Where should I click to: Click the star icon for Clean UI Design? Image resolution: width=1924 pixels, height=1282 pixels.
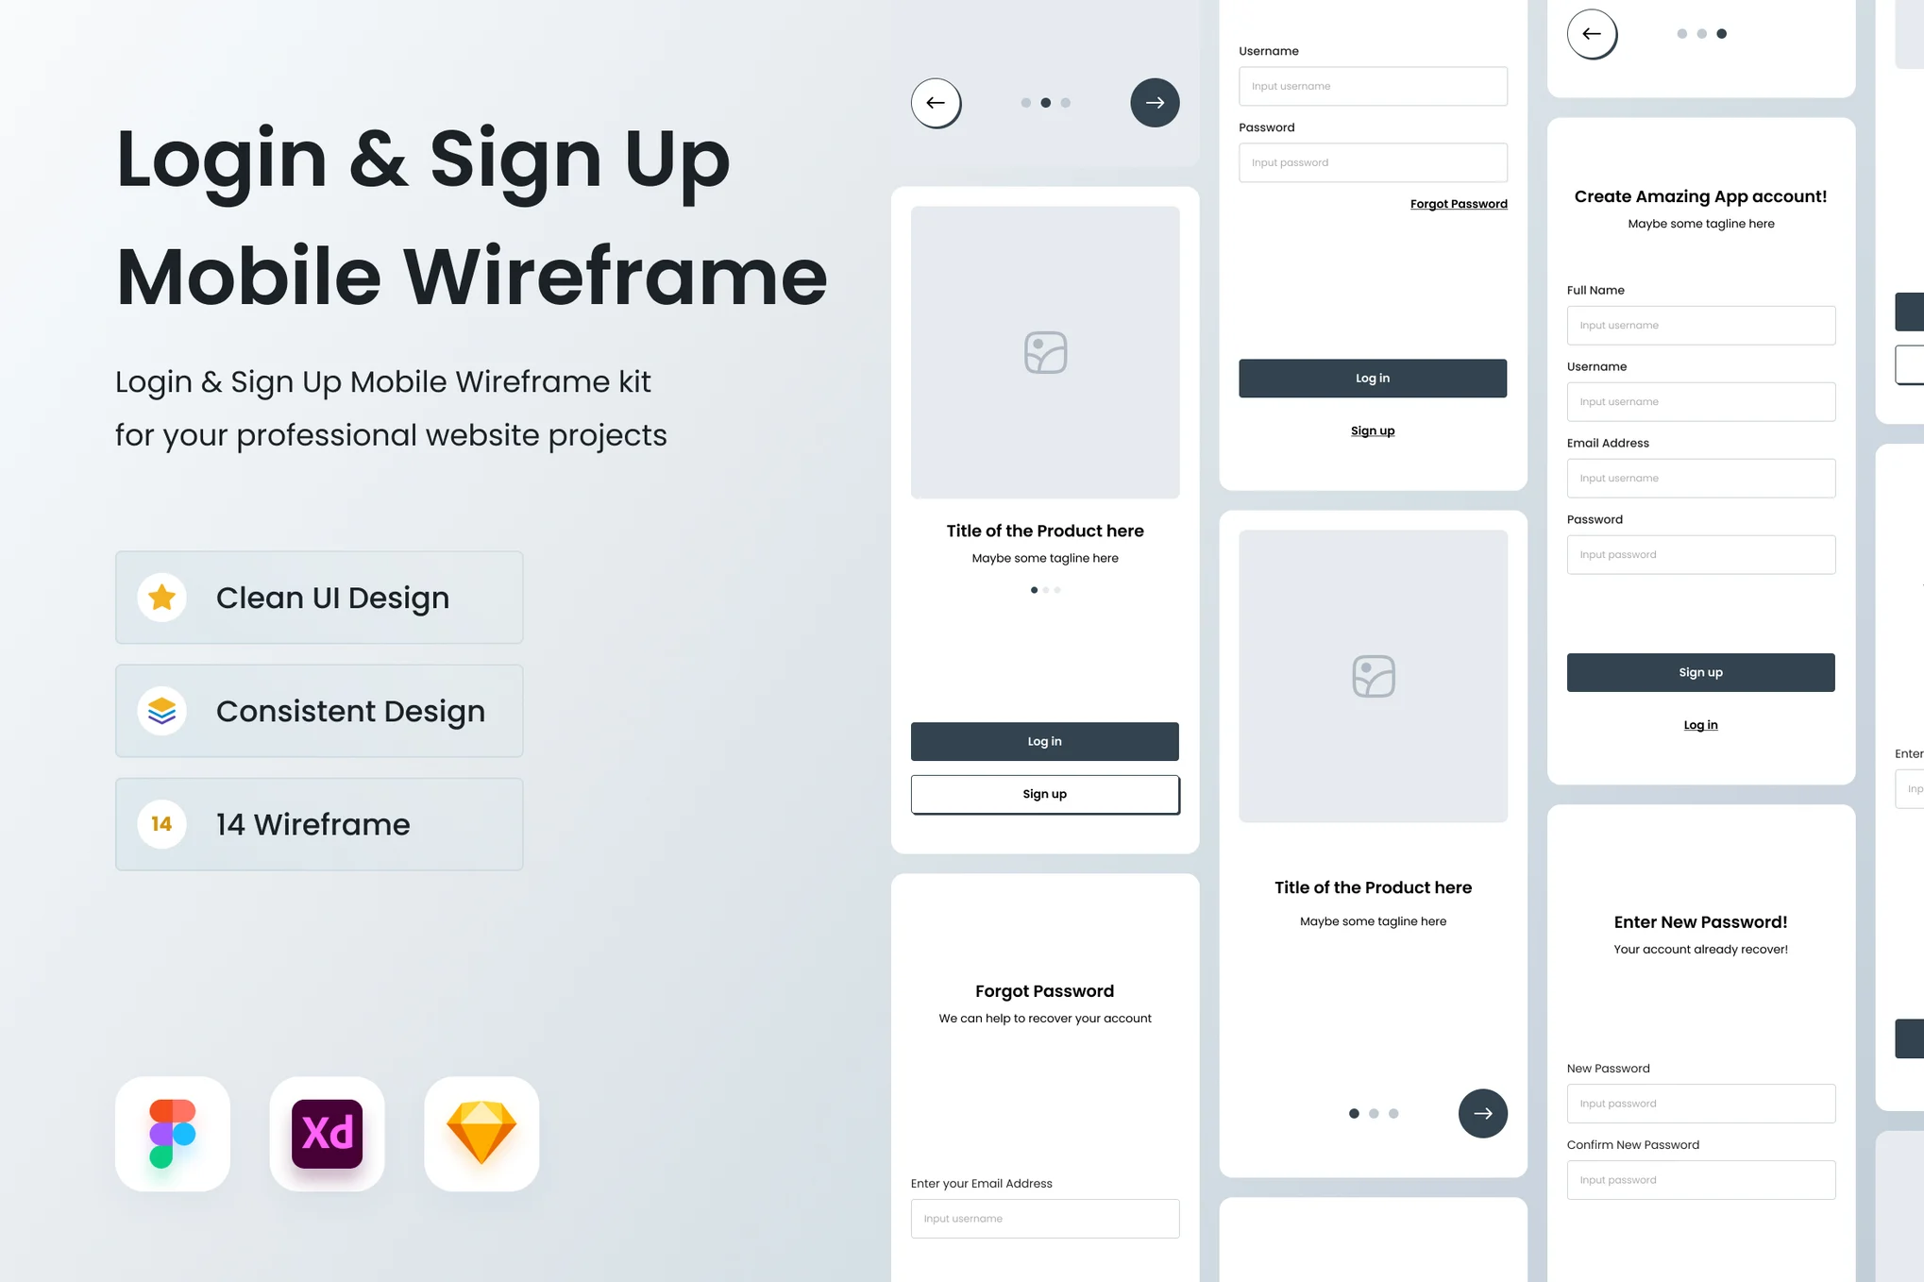coord(161,597)
